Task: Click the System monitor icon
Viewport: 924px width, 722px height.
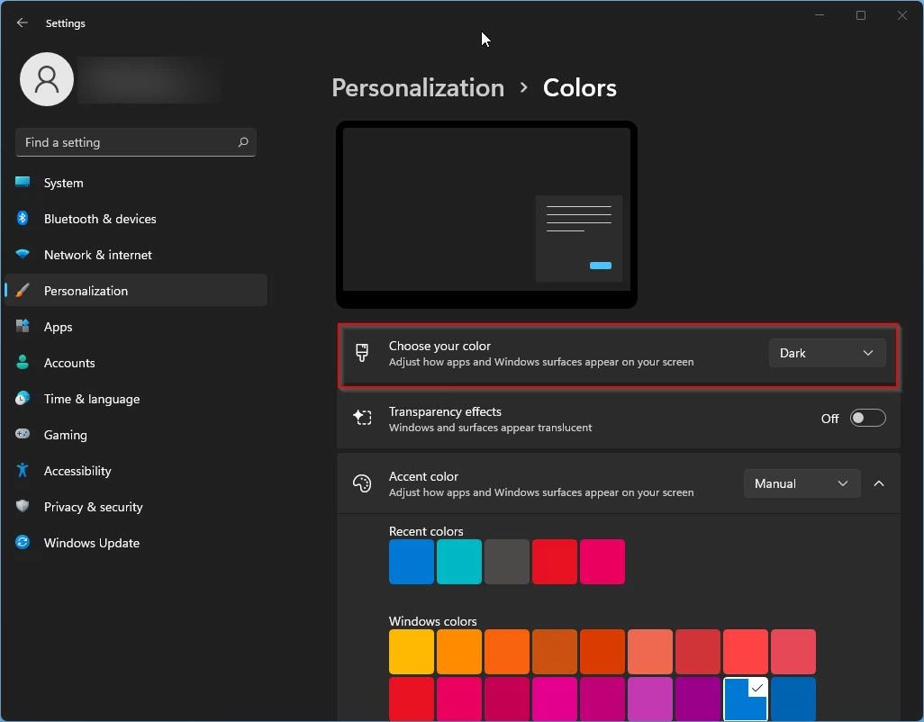Action: point(23,182)
